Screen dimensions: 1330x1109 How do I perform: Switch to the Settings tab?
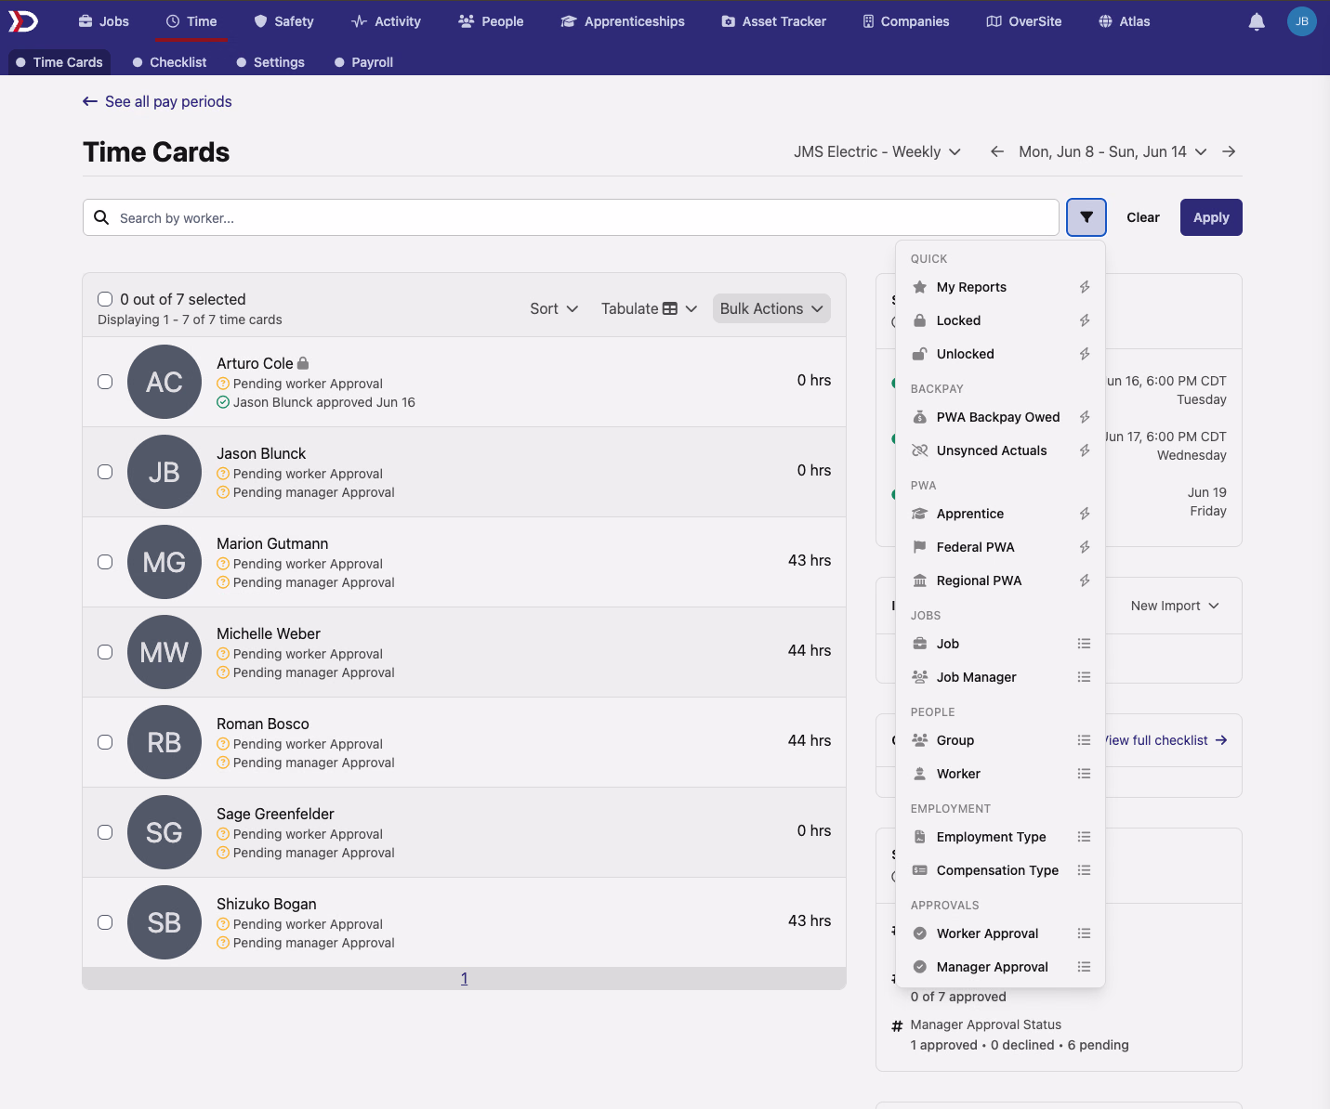click(270, 62)
